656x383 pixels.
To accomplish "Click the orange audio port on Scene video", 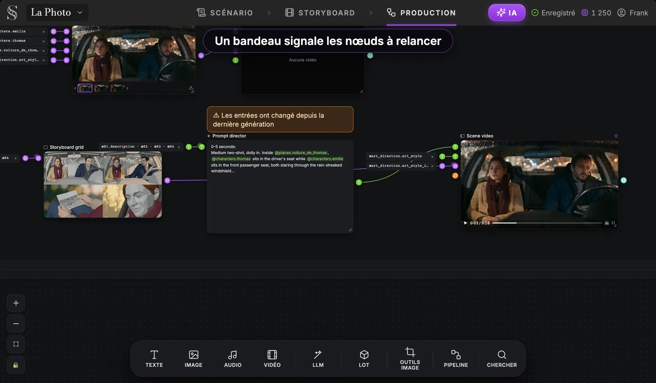I will tap(455, 176).
